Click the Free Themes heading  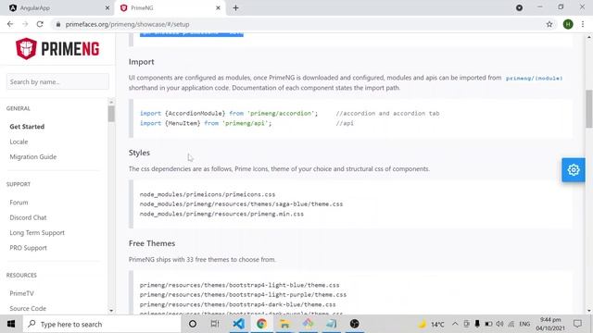click(152, 243)
